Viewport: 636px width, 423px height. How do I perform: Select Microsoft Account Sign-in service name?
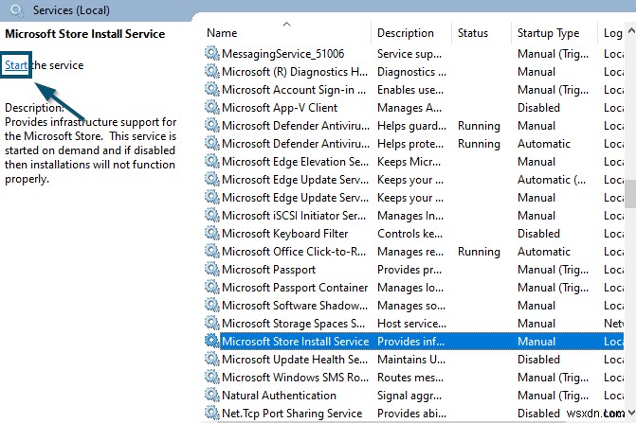pos(294,90)
